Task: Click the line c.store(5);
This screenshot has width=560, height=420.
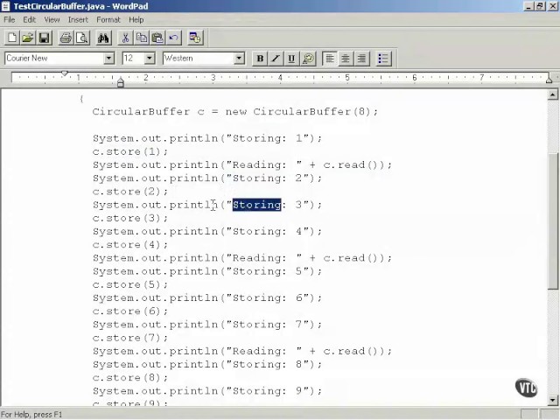Action: click(x=130, y=285)
